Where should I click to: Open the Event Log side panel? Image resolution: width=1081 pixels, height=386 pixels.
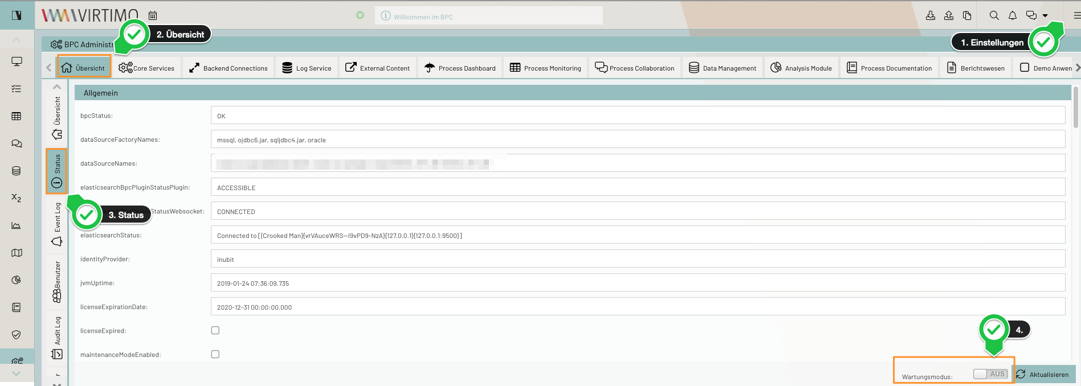point(57,224)
